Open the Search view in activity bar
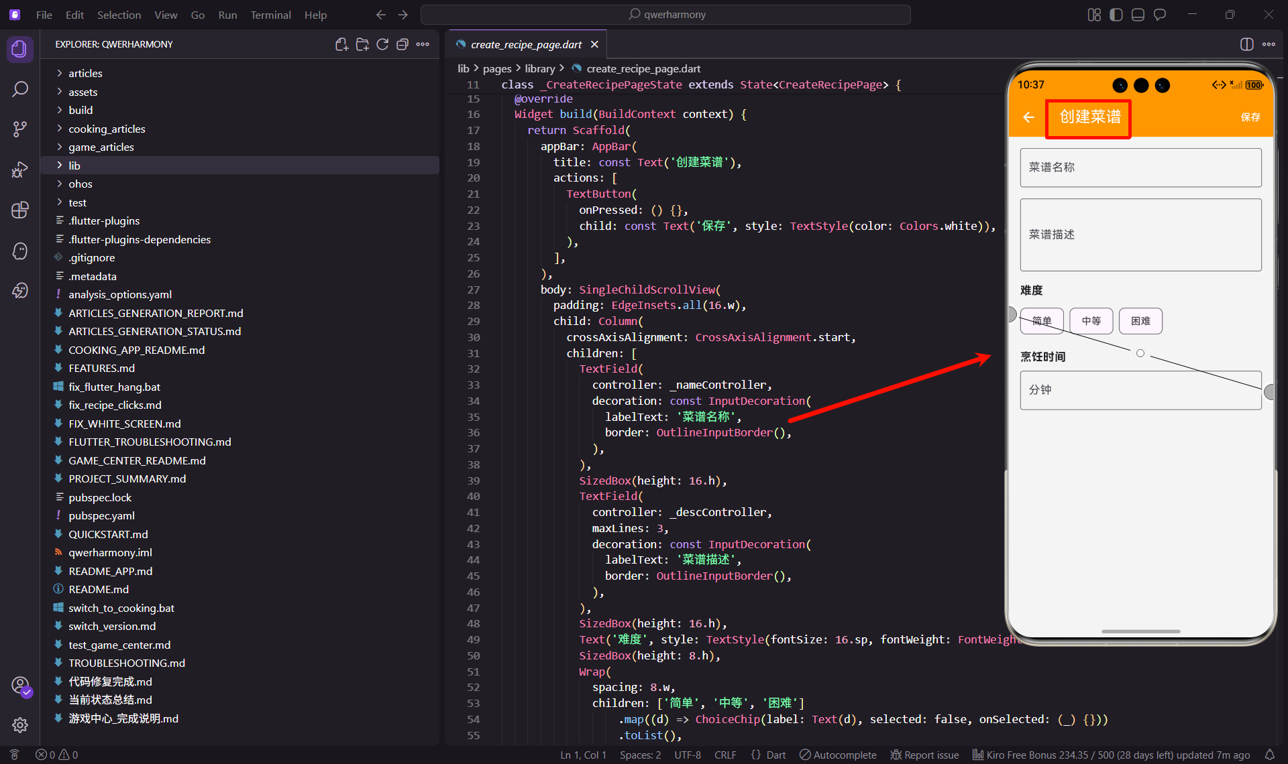The image size is (1288, 764). [20, 89]
